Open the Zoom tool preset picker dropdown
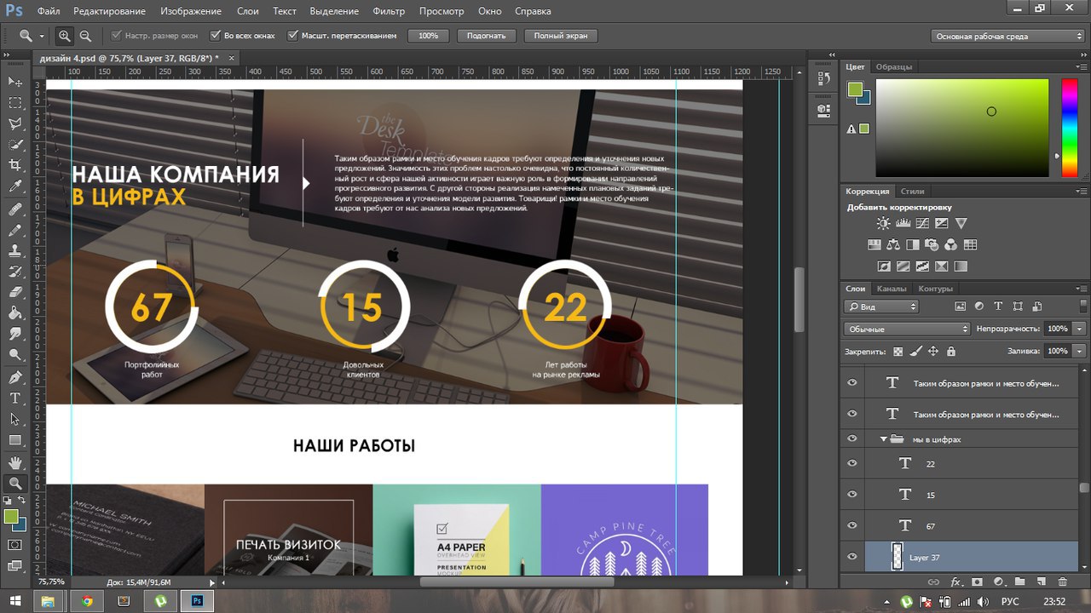This screenshot has width=1091, height=613. pos(42,36)
